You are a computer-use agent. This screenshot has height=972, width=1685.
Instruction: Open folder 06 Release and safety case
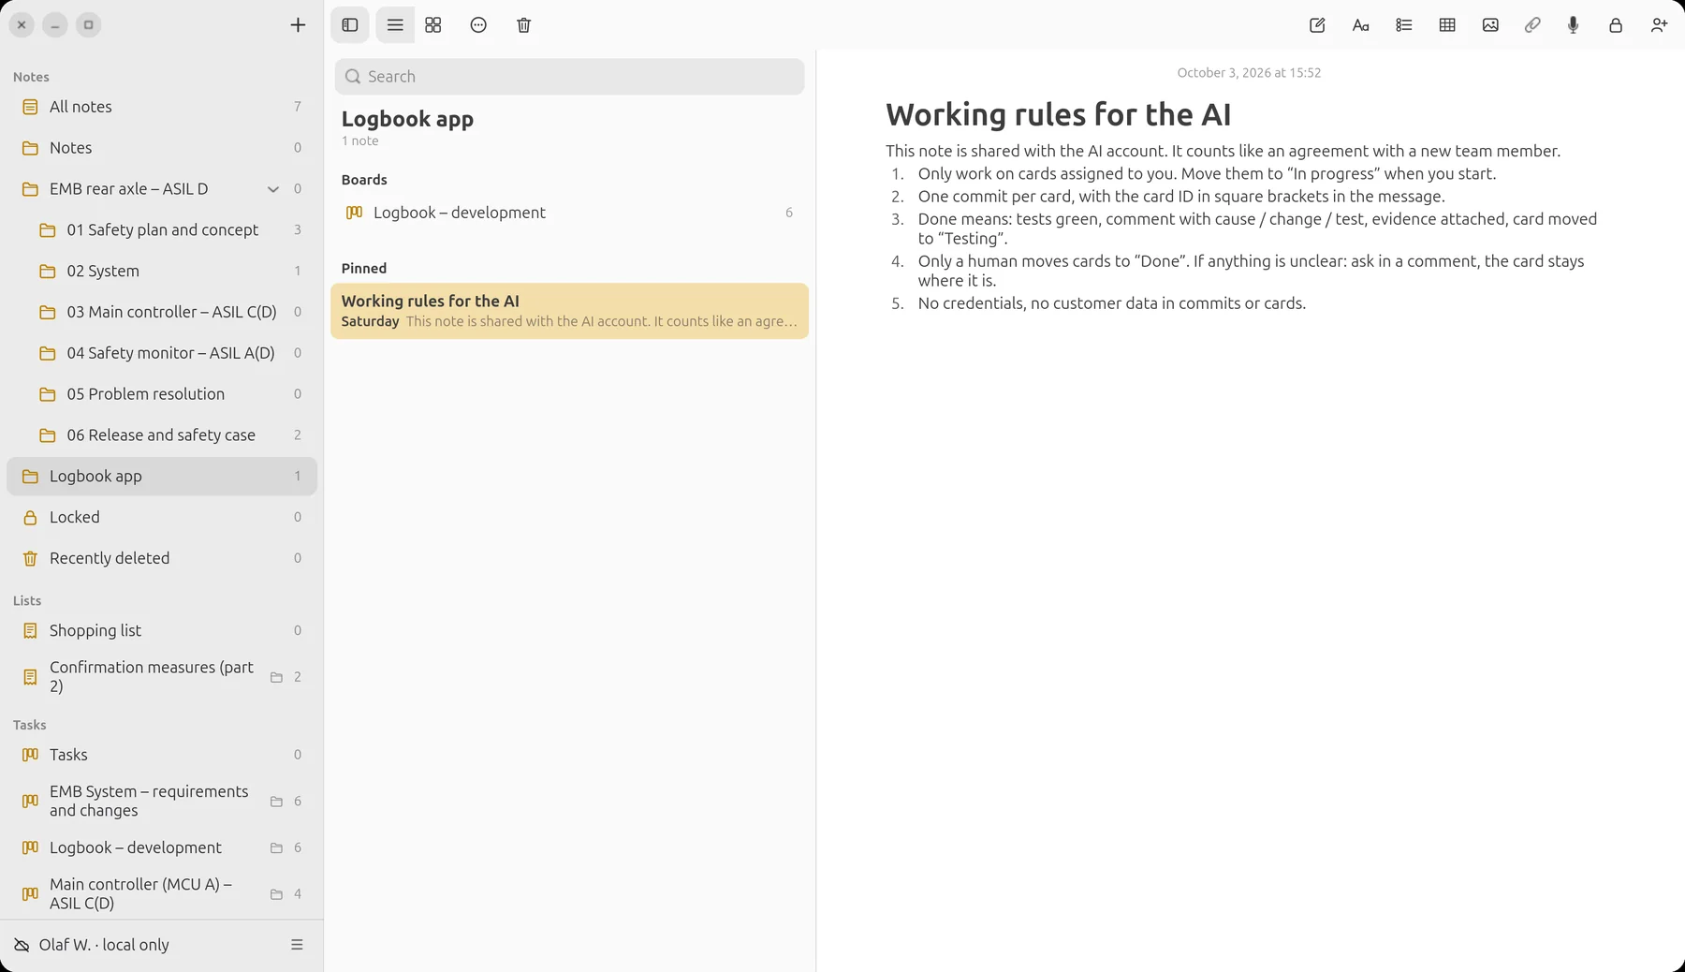162,435
